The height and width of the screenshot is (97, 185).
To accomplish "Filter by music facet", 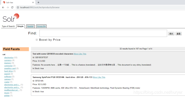I will [x=7, y=93].
